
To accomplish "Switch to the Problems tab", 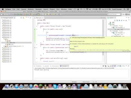I will pyautogui.click(x=38, y=66).
